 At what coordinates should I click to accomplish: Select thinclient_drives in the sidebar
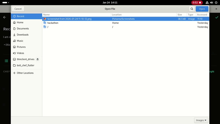pos(26,59)
